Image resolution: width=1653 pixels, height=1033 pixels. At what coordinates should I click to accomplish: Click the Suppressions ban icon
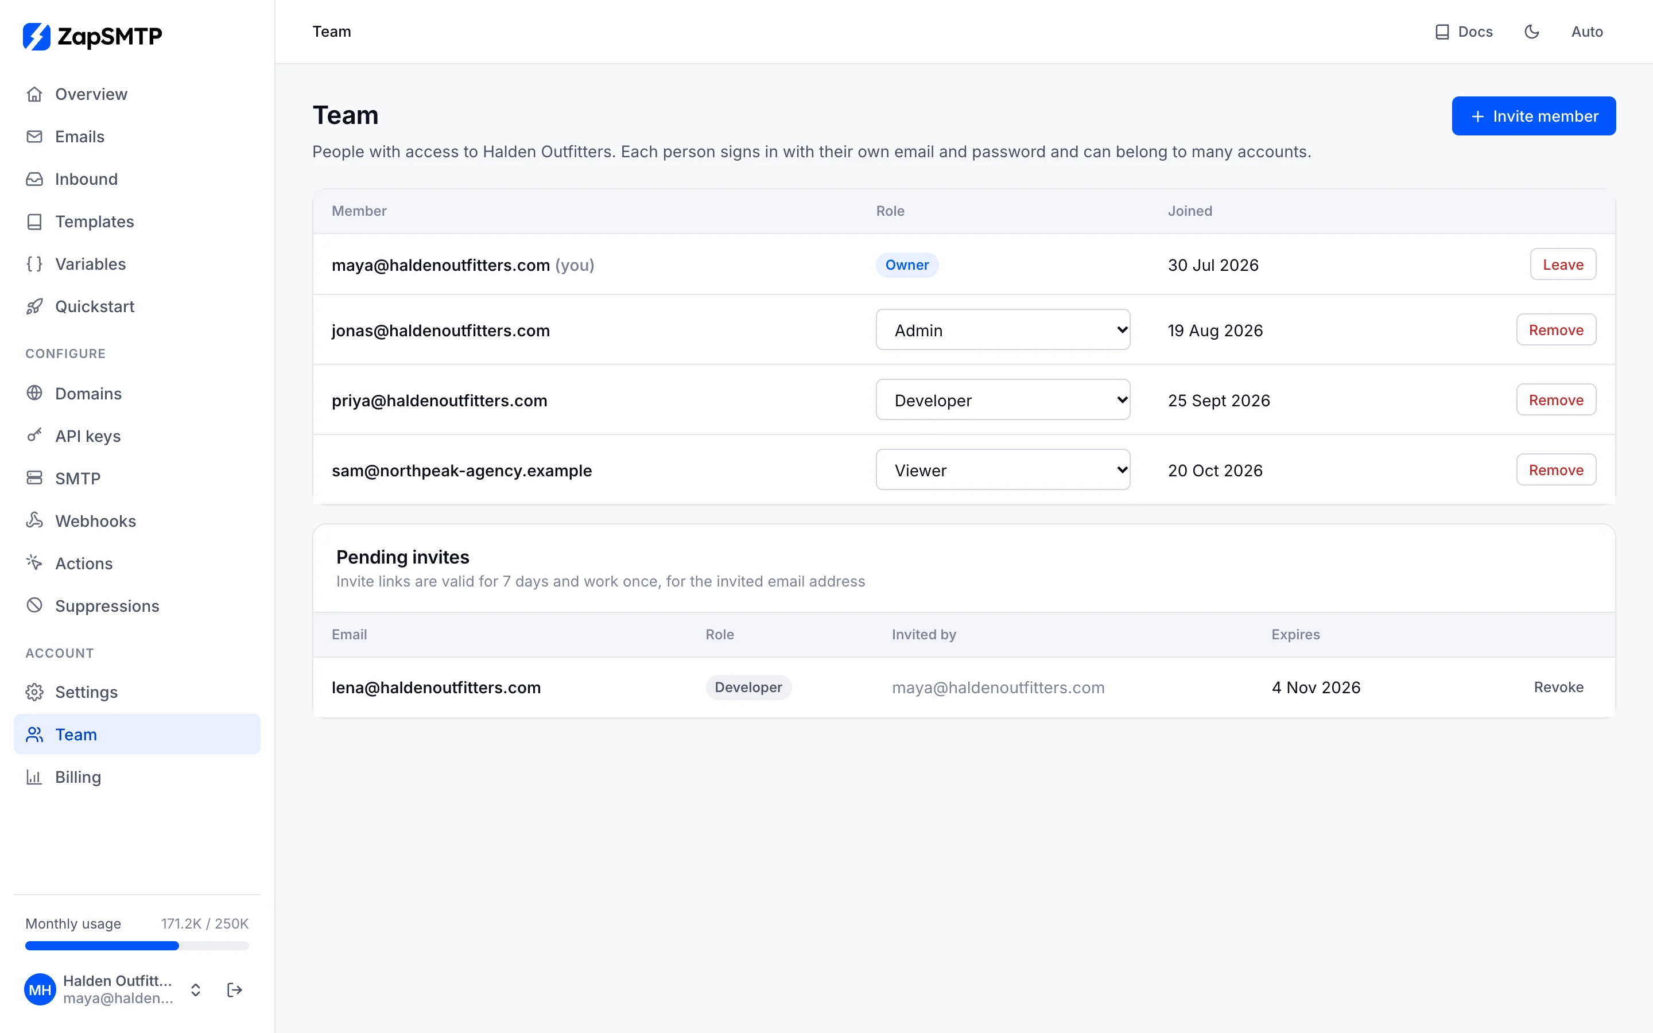[x=34, y=605]
